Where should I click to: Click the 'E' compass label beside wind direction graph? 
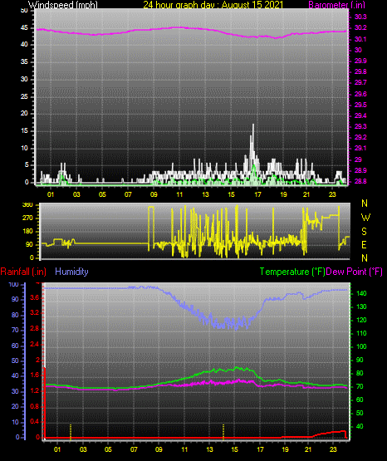click(x=364, y=244)
